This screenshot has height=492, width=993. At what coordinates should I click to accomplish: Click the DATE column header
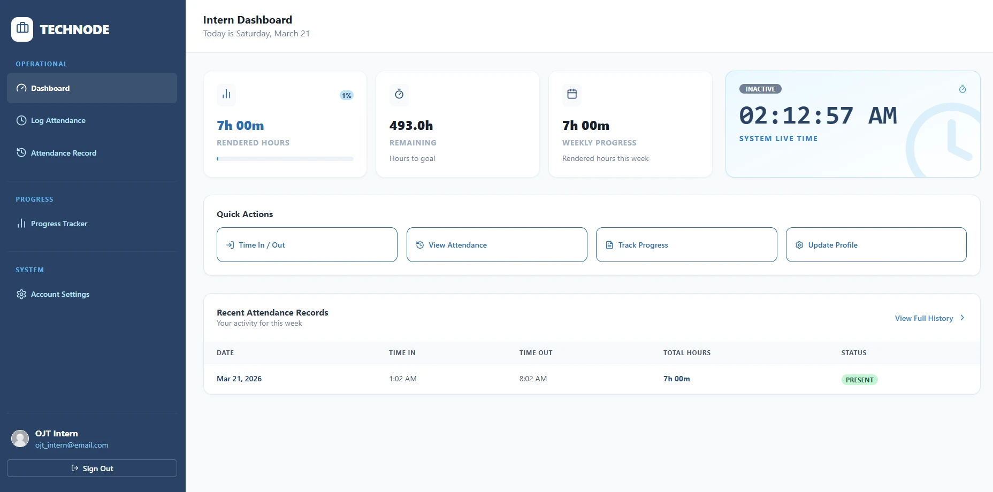tap(225, 353)
